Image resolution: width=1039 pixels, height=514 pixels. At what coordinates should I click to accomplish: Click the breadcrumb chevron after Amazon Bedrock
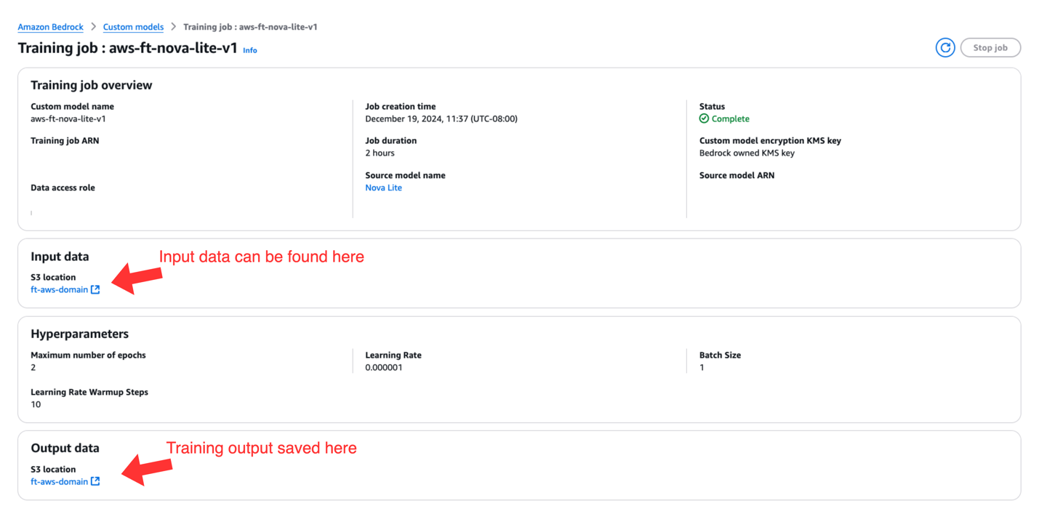(x=93, y=27)
